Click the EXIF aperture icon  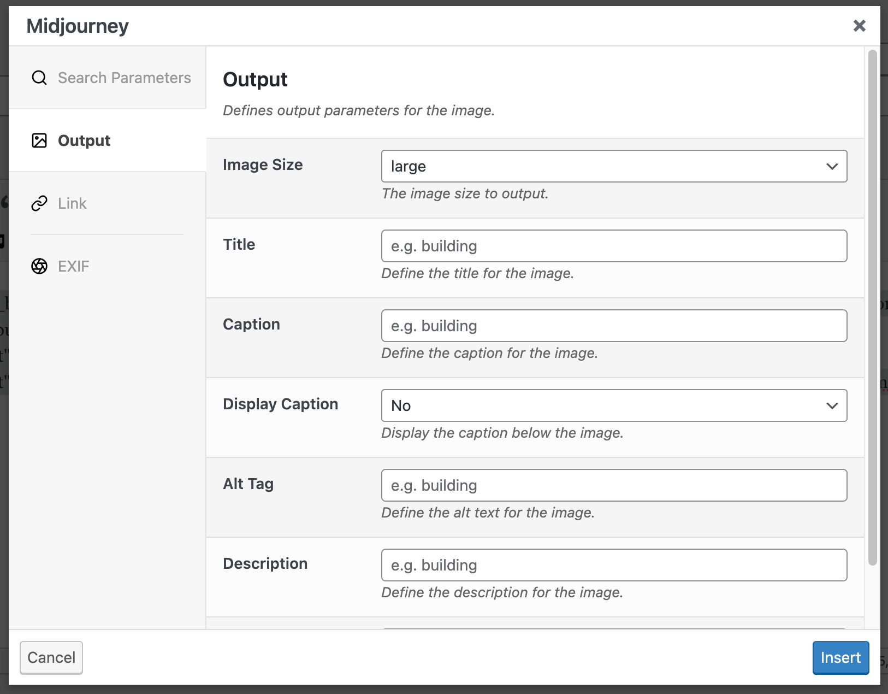click(x=39, y=266)
